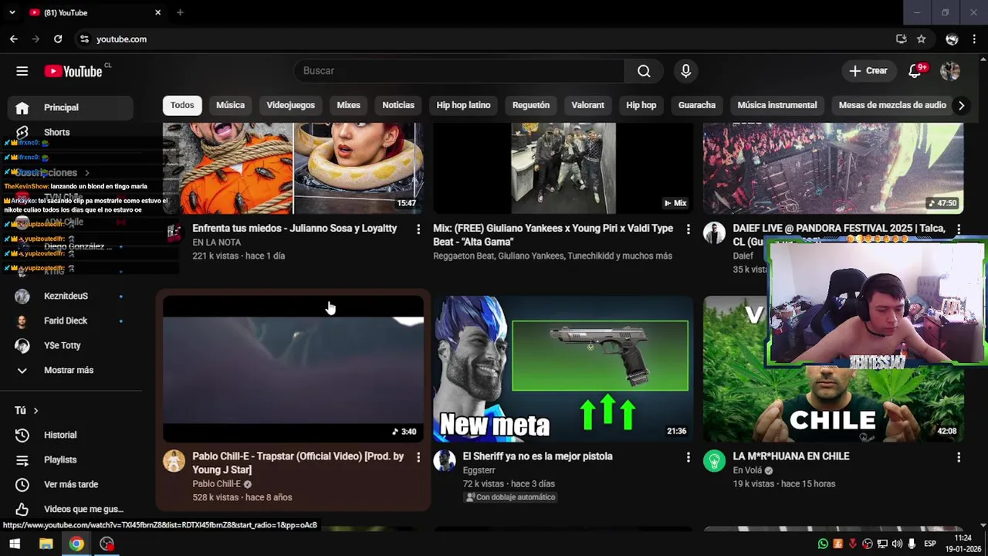
Task: Open the account avatar menu
Action: coord(950,71)
